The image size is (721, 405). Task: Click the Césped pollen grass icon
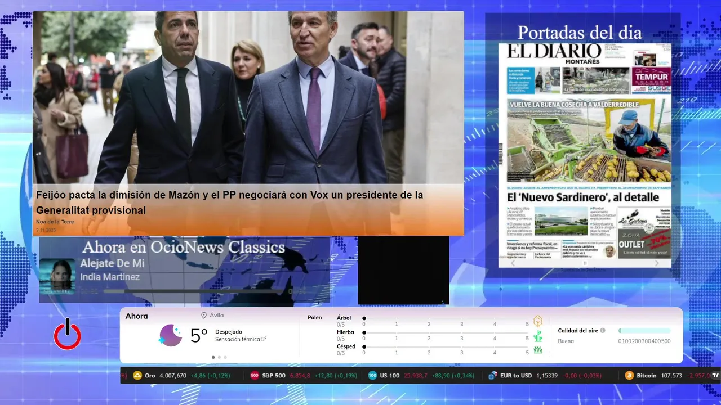tap(538, 350)
